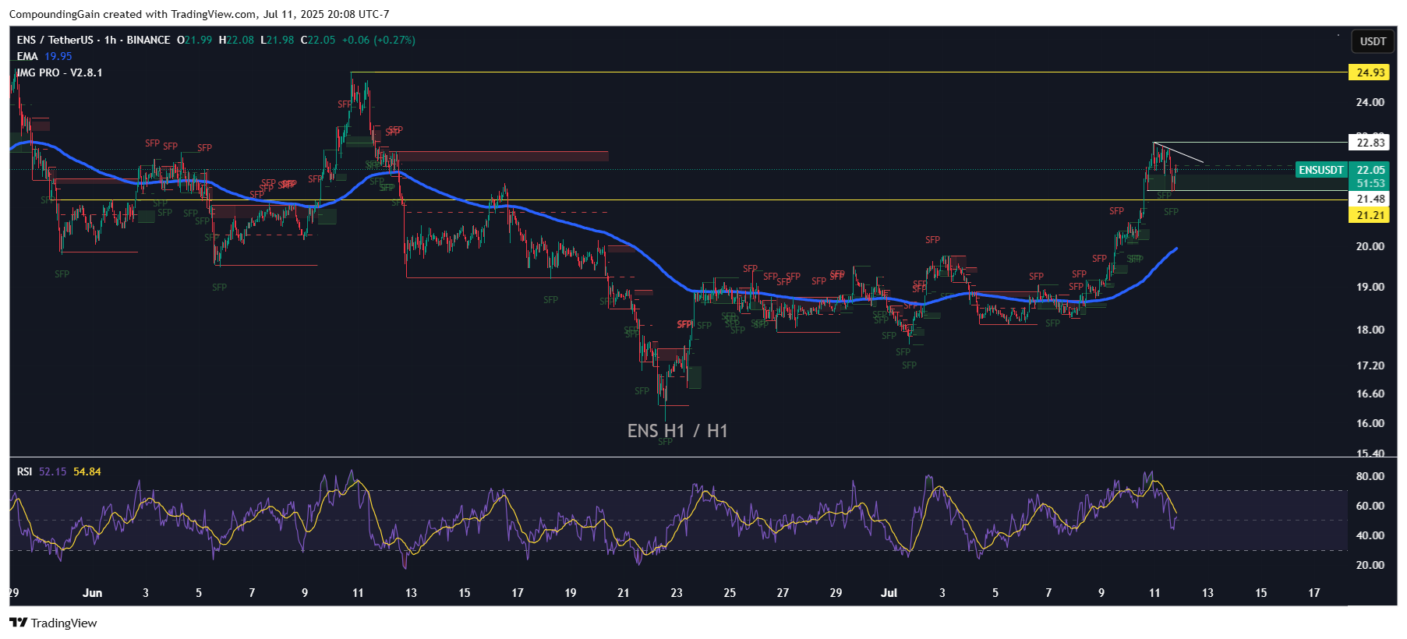Screen dimensions: 1407x639
Task: Click the 23 date on time axis
Action: [676, 593]
